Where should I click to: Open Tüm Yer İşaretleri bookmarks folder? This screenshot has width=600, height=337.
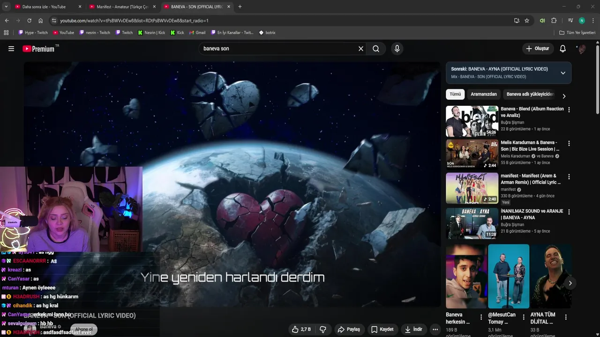577,33
